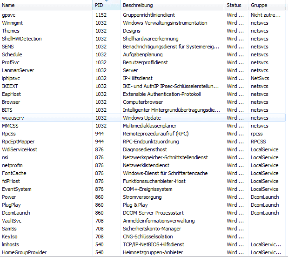The height and width of the screenshot is (257, 288).
Task: Select the wuauserv service name
Action: point(13,118)
